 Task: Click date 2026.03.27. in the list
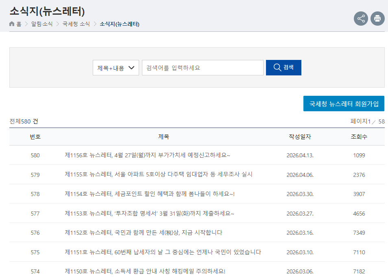coord(300,214)
